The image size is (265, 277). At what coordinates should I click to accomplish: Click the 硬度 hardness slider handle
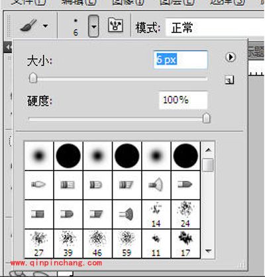pos(207,118)
